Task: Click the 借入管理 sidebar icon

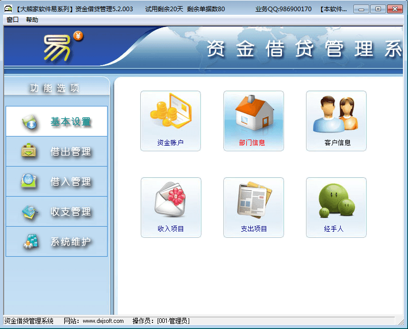Action: tap(30, 182)
